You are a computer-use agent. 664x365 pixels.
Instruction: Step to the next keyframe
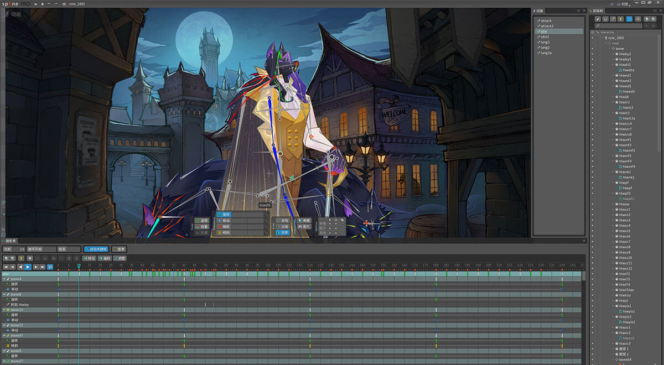(x=35, y=267)
